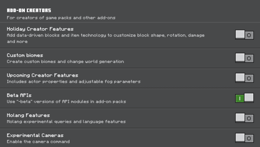Enable the Experimental Cameras toggle switch
This screenshot has width=260, height=147.
(244, 138)
